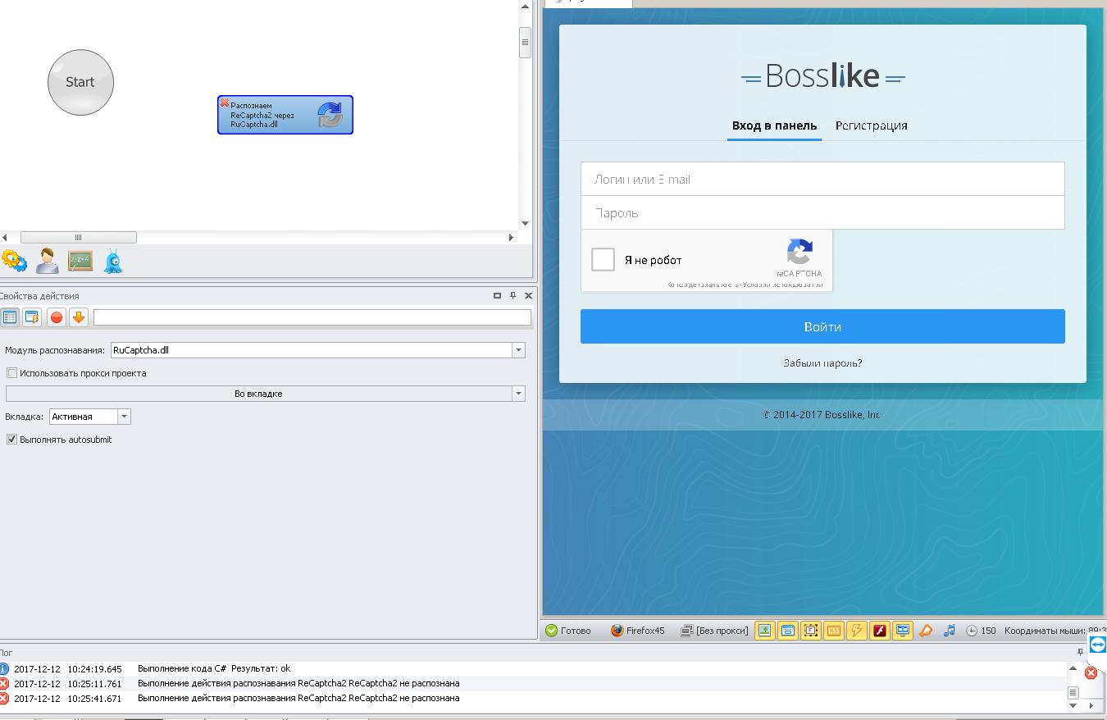Toggle the Flash icon in status bar
The height and width of the screenshot is (720, 1107).
(880, 631)
